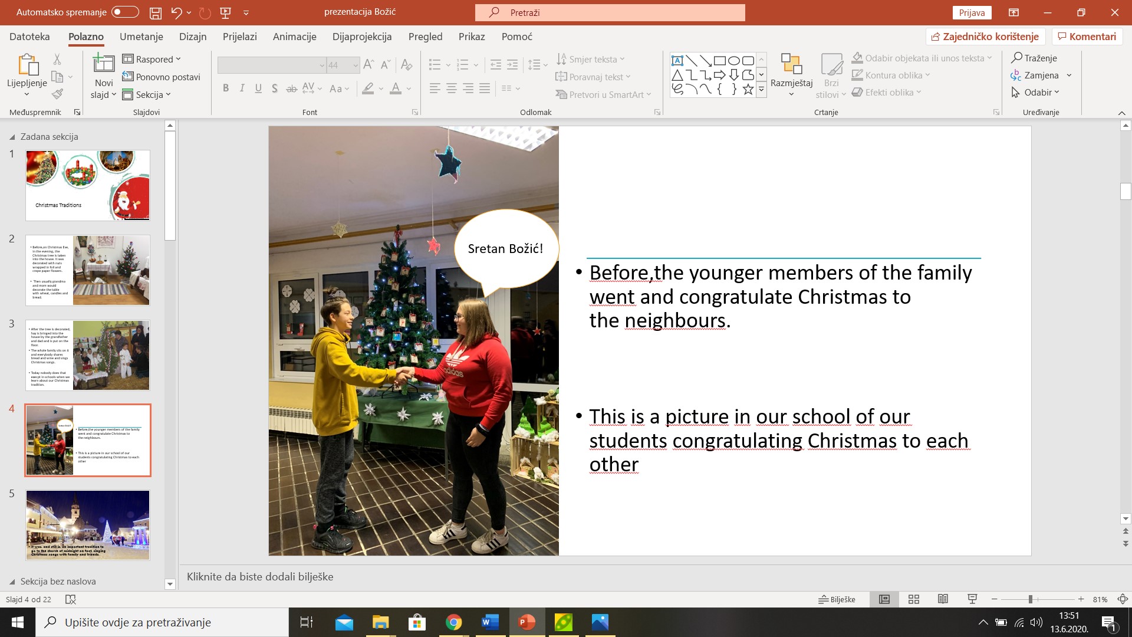Viewport: 1132px width, 637px height.
Task: Collapse the Zadana sekcija section
Action: coord(12,137)
